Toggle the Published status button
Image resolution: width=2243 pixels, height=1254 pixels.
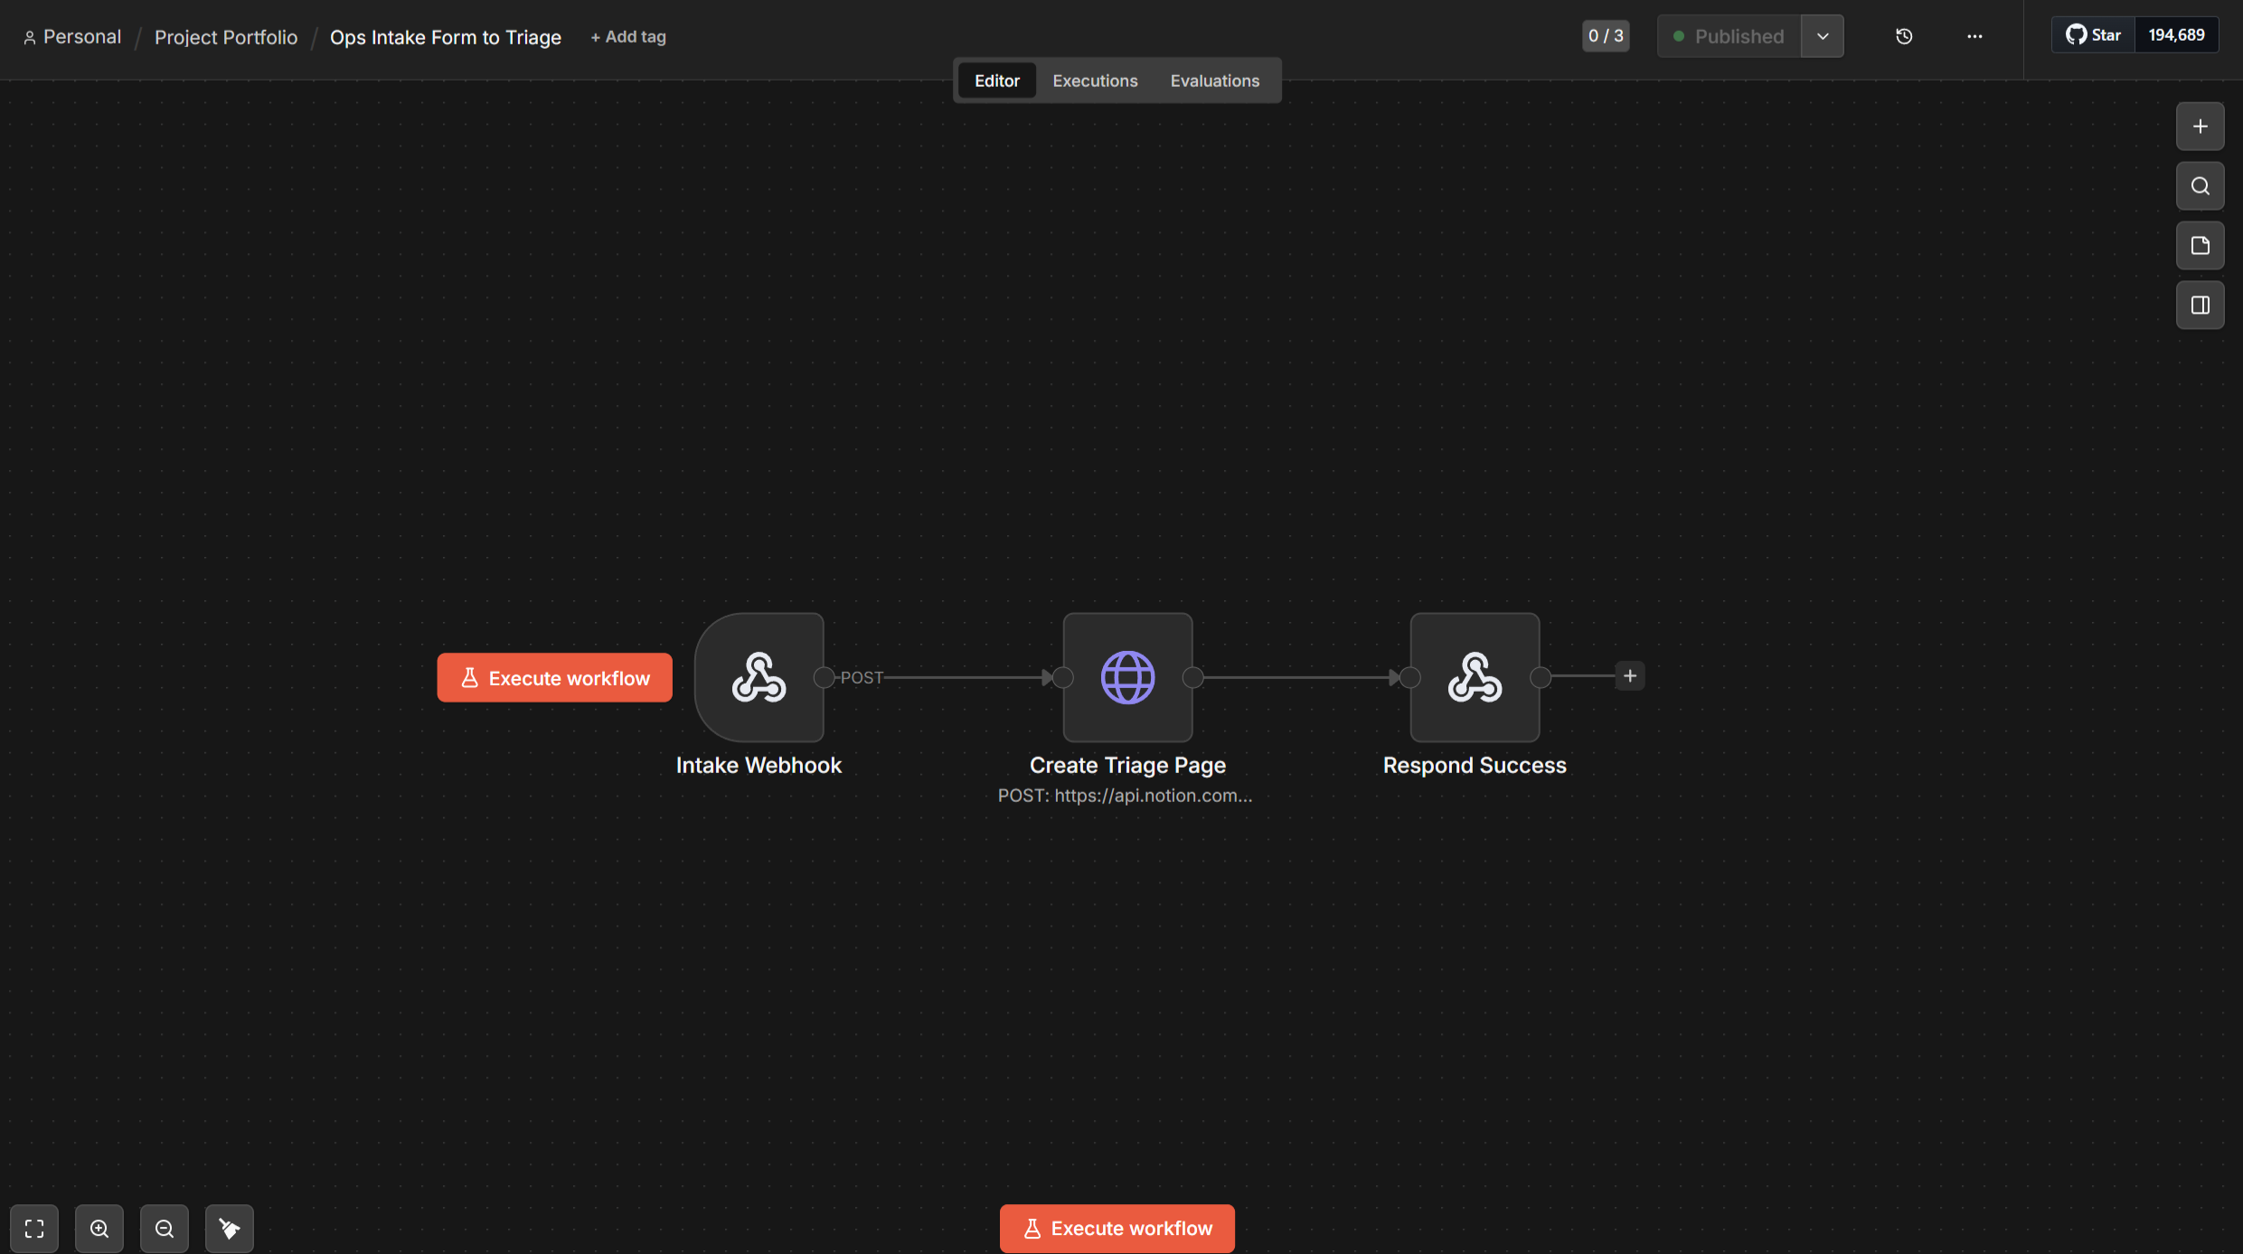coord(1729,36)
